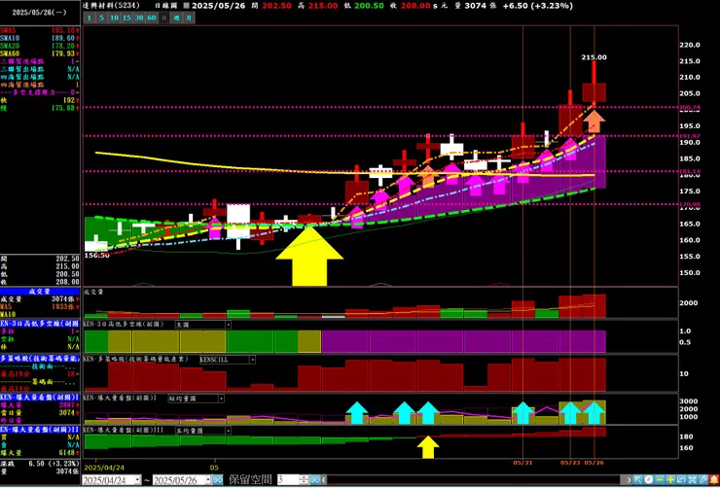720x488 pixels.
Task: Click the horizontal chart scrollbar track
Action: (473, 480)
